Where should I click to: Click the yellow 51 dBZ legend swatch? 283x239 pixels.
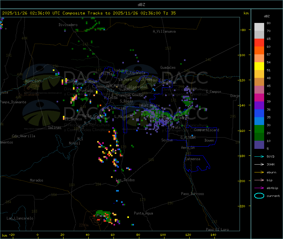click(x=259, y=66)
